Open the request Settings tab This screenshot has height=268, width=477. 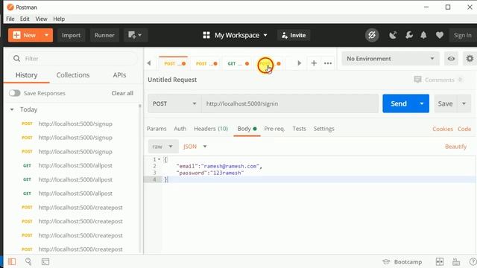pyautogui.click(x=324, y=129)
